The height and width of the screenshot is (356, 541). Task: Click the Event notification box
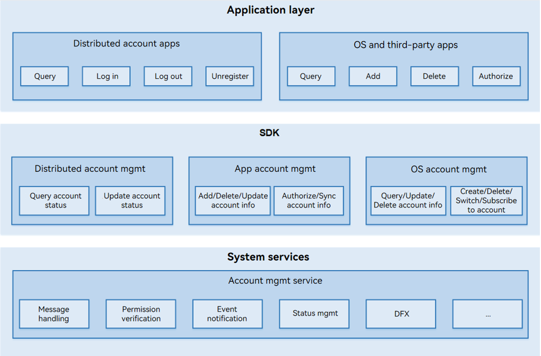pos(227,314)
